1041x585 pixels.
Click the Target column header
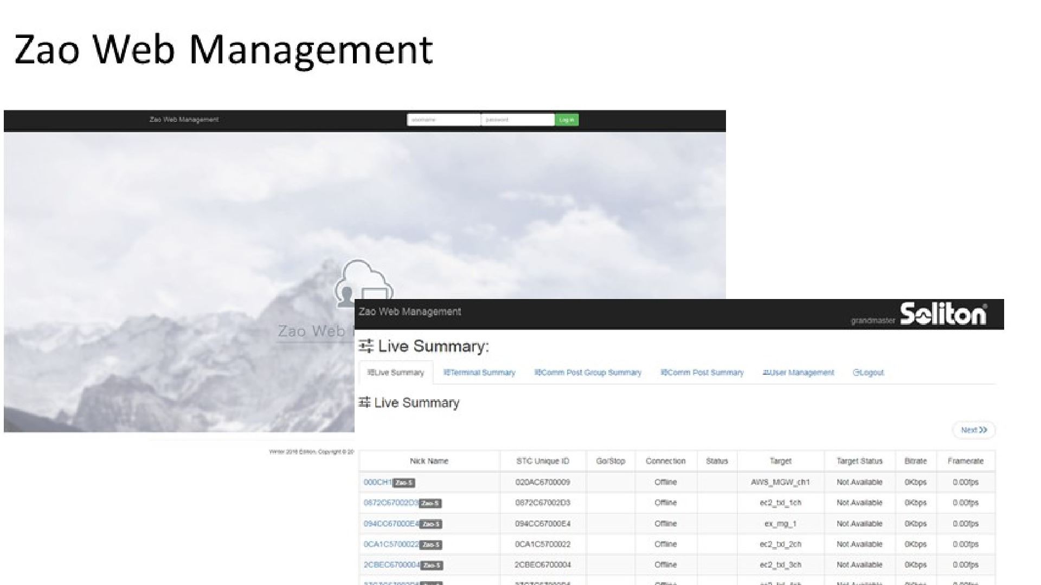click(780, 461)
